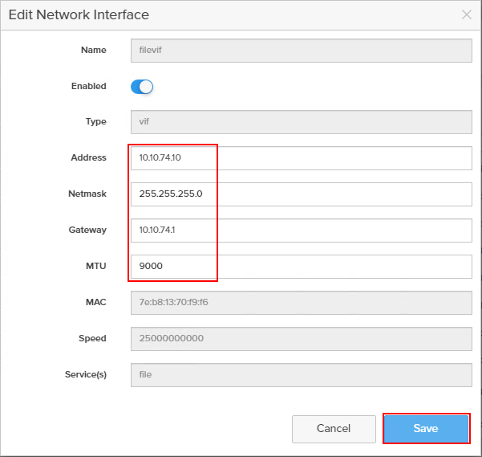This screenshot has width=482, height=457.
Task: Click the Speed field showing 25000000000
Action: [x=301, y=339]
